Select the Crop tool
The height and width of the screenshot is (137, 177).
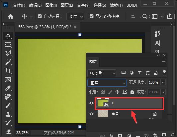pyautogui.click(x=8, y=70)
